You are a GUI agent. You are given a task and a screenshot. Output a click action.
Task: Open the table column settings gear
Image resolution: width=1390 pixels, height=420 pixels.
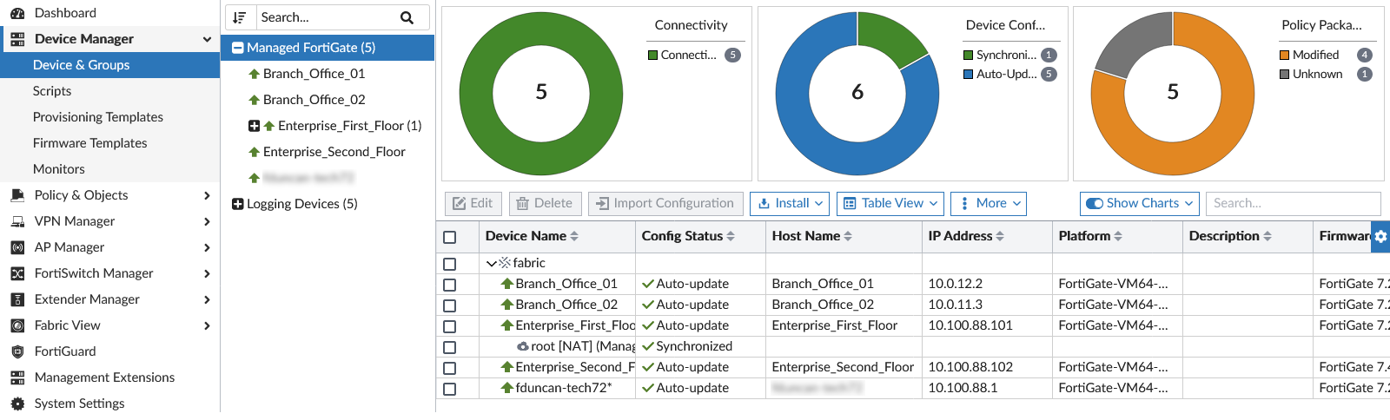1380,236
